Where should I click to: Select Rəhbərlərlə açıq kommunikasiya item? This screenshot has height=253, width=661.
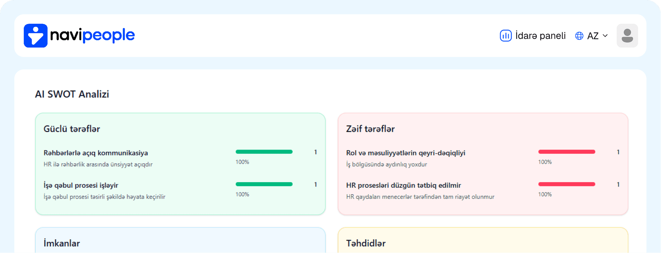(x=96, y=153)
